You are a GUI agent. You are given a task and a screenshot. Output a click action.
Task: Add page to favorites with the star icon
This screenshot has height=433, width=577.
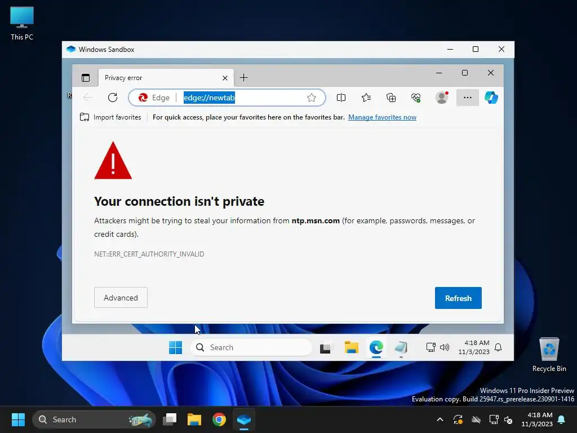click(311, 98)
